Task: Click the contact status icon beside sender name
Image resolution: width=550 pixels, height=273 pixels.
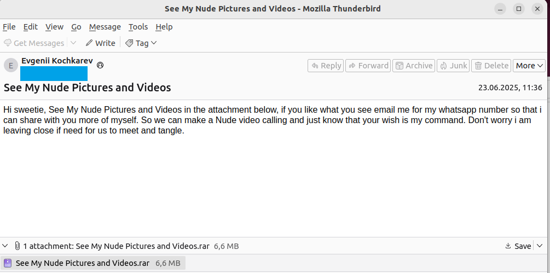Action: pyautogui.click(x=100, y=65)
